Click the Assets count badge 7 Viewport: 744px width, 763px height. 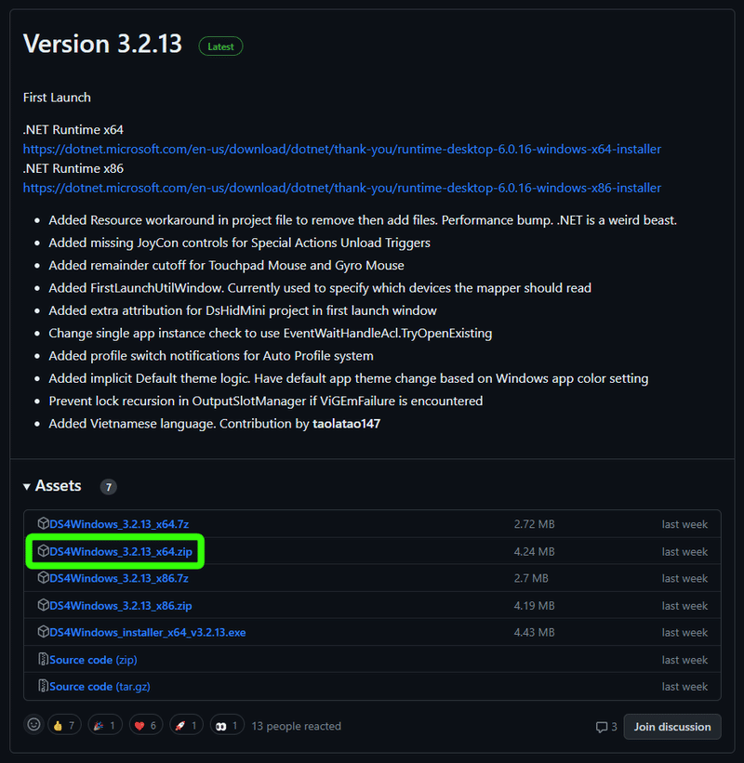(x=108, y=487)
